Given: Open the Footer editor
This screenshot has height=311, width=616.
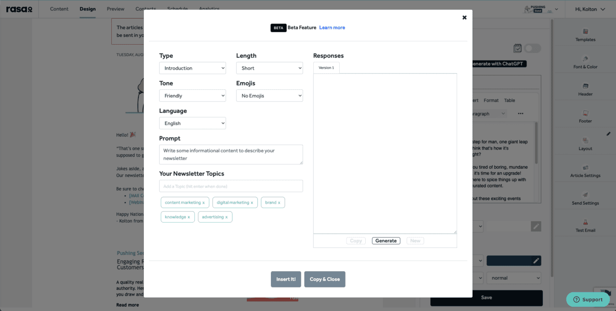Looking at the screenshot, I should pos(585,115).
